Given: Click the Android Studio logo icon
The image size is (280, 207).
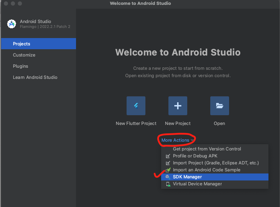Looking at the screenshot, I should [12, 24].
